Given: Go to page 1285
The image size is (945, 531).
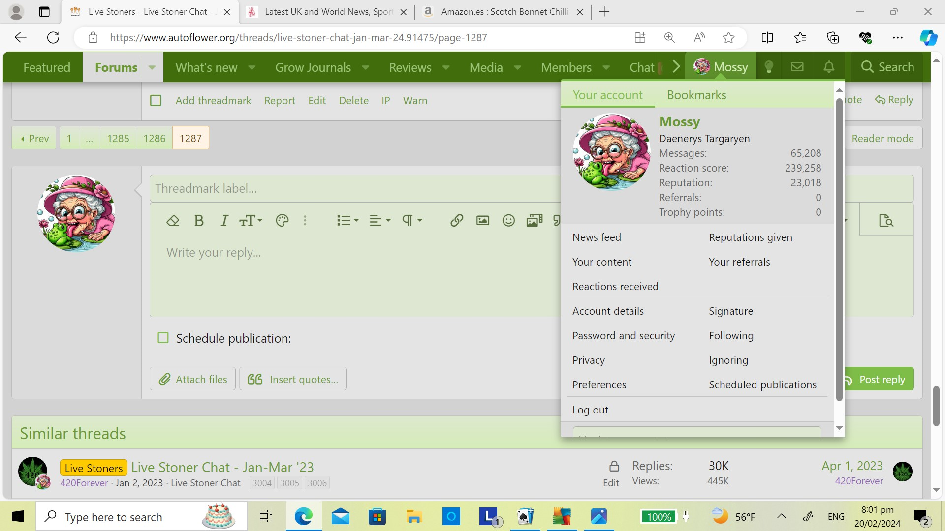Looking at the screenshot, I should pyautogui.click(x=118, y=138).
